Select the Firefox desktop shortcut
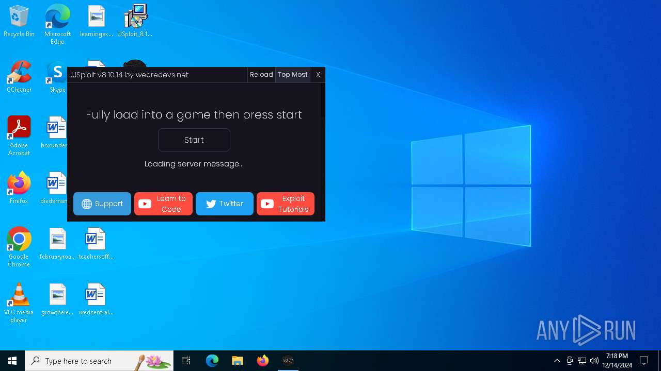The width and height of the screenshot is (661, 371). (19, 189)
